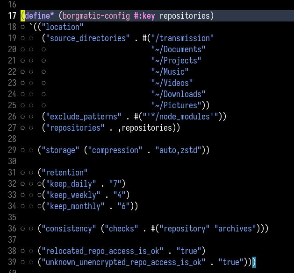The image size is (294, 273).
Task: Place cursor on "~/Documents" path
Action: [178, 49]
